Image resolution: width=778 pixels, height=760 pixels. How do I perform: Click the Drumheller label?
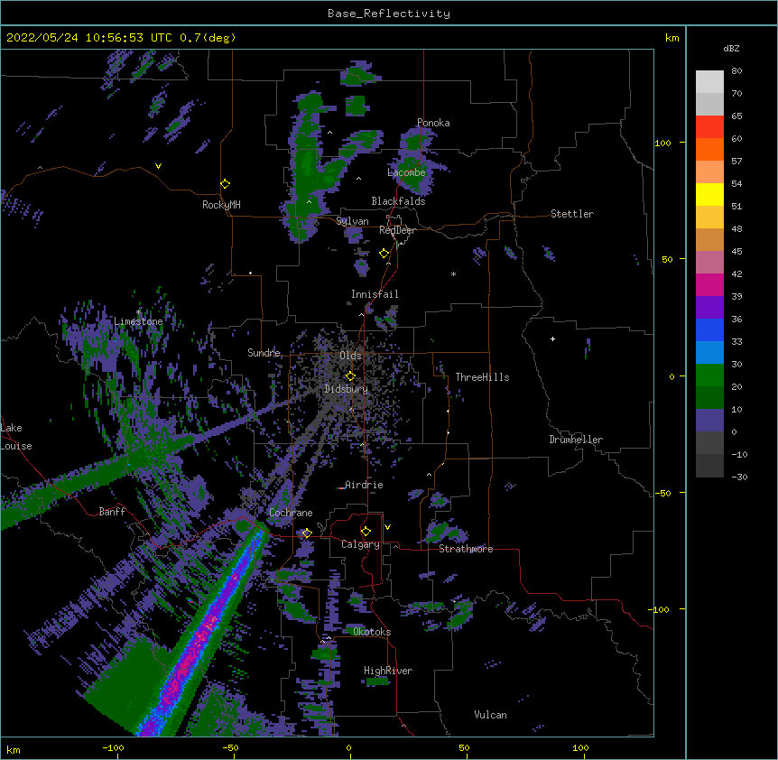(576, 440)
